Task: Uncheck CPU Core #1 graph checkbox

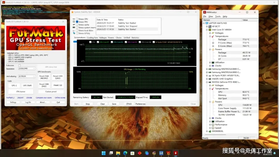Action: 98,42
